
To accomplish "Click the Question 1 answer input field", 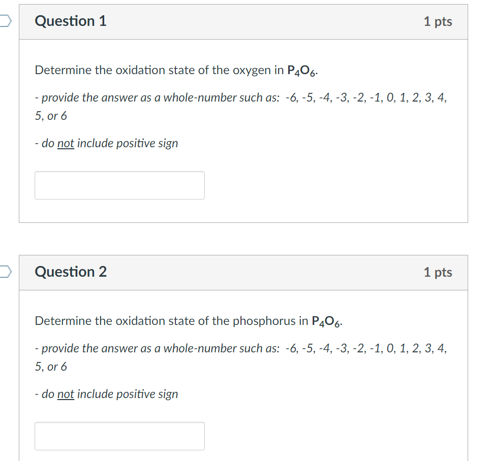I will (119, 185).
